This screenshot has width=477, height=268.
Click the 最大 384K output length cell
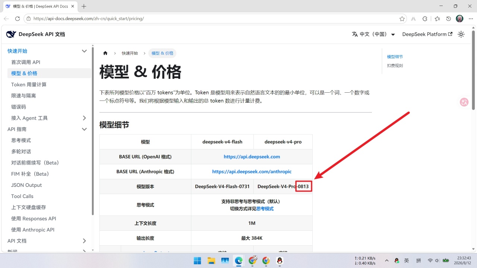252,238
